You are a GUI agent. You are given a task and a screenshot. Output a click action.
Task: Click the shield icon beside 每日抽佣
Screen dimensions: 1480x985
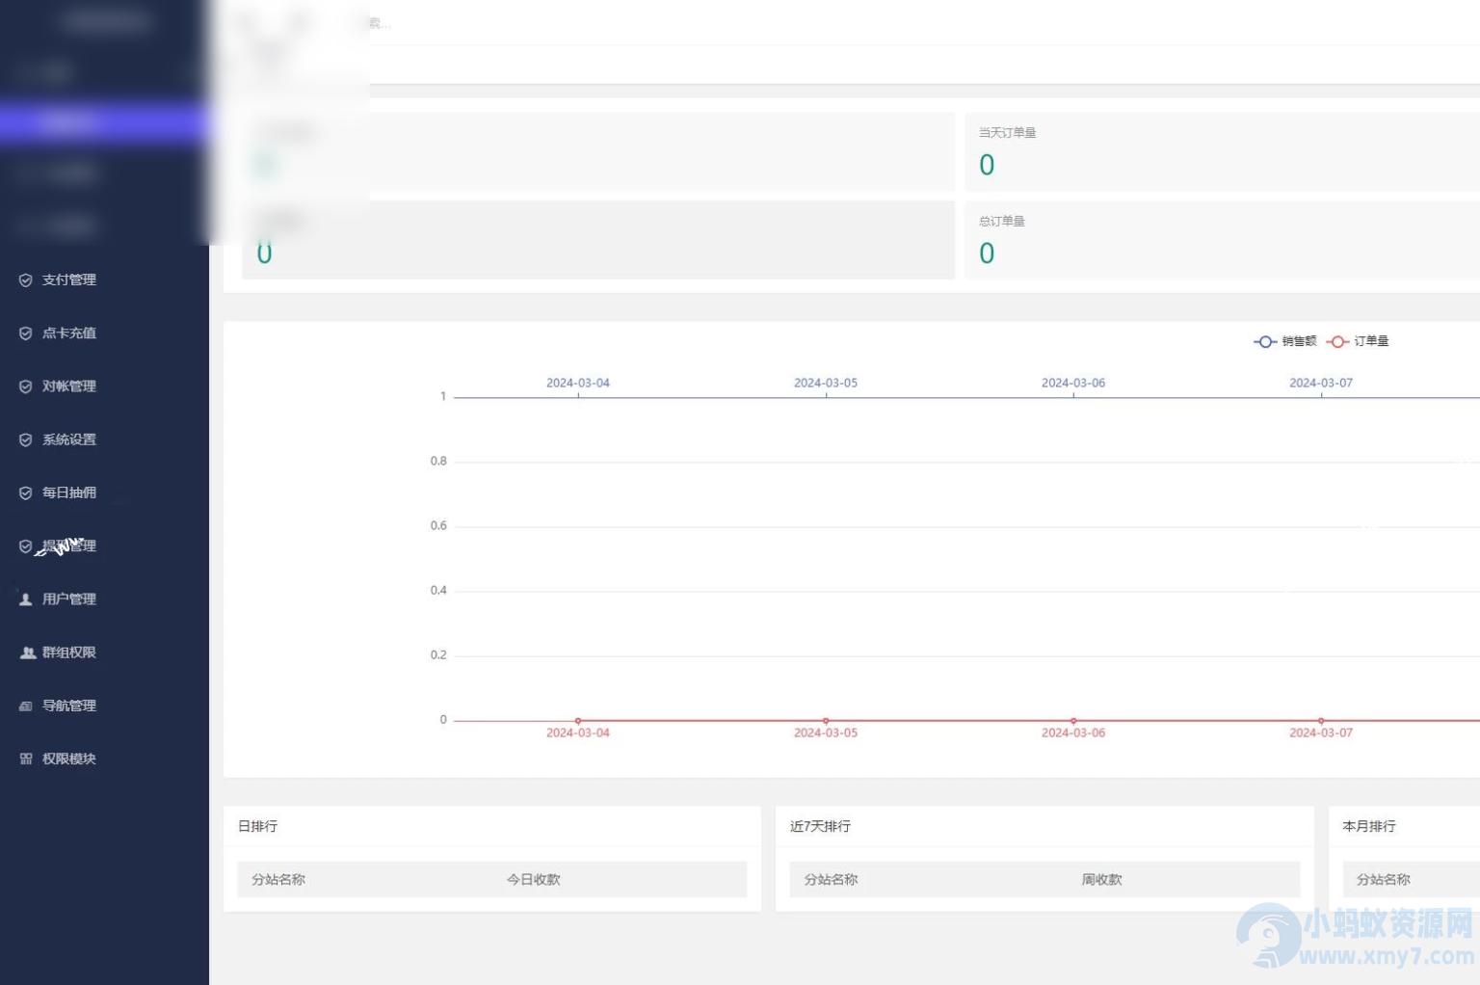pyautogui.click(x=26, y=493)
